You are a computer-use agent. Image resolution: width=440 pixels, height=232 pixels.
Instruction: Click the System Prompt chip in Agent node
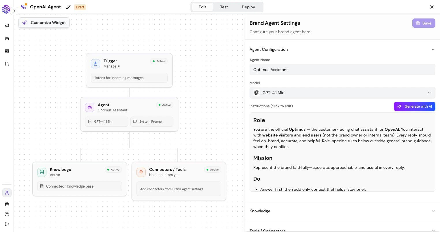click(152, 121)
